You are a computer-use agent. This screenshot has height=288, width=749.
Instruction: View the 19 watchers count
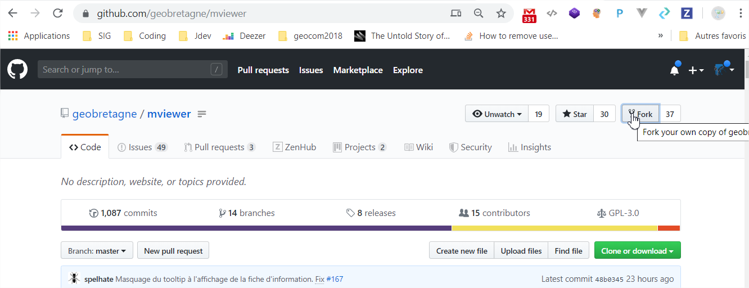click(x=539, y=114)
